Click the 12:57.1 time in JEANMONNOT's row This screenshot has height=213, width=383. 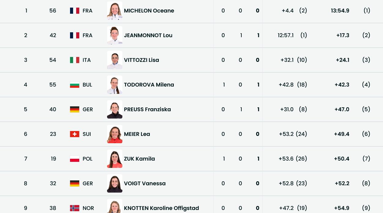tap(285, 35)
